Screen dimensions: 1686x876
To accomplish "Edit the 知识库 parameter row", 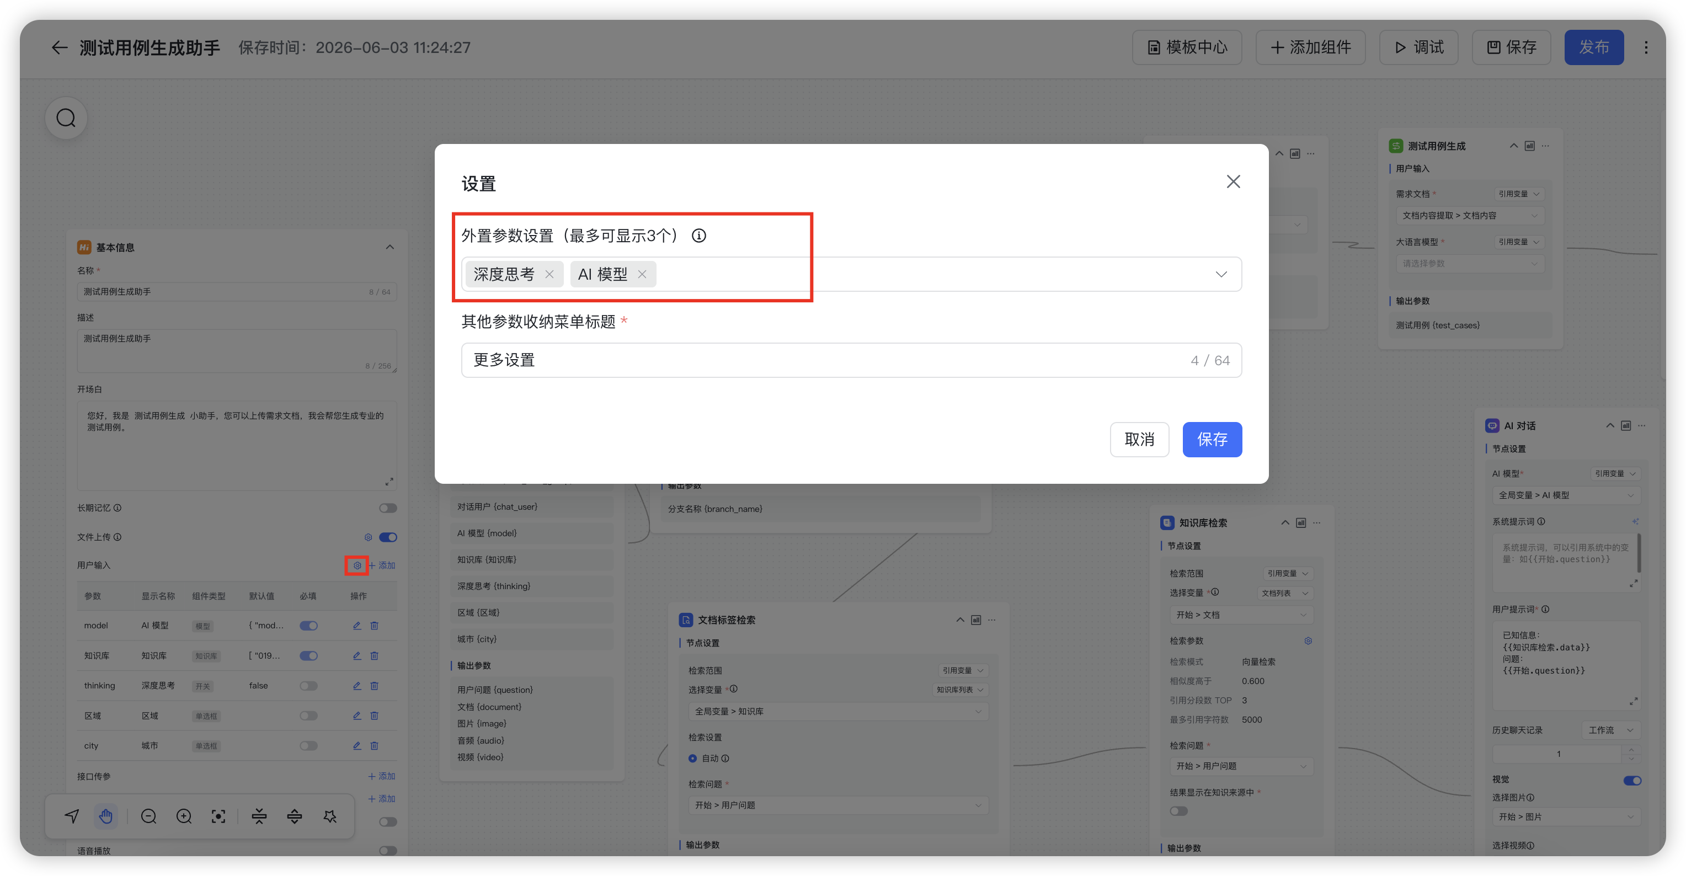I will (357, 655).
